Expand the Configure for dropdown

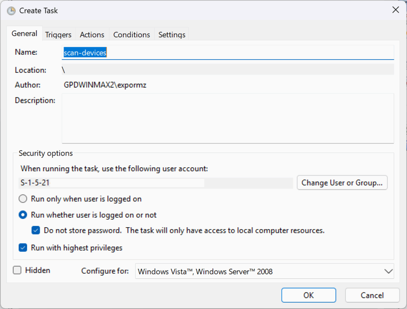(x=264, y=272)
